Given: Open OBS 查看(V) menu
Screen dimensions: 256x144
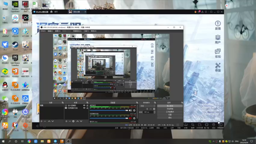Looking at the screenshot, I should point(58,31).
